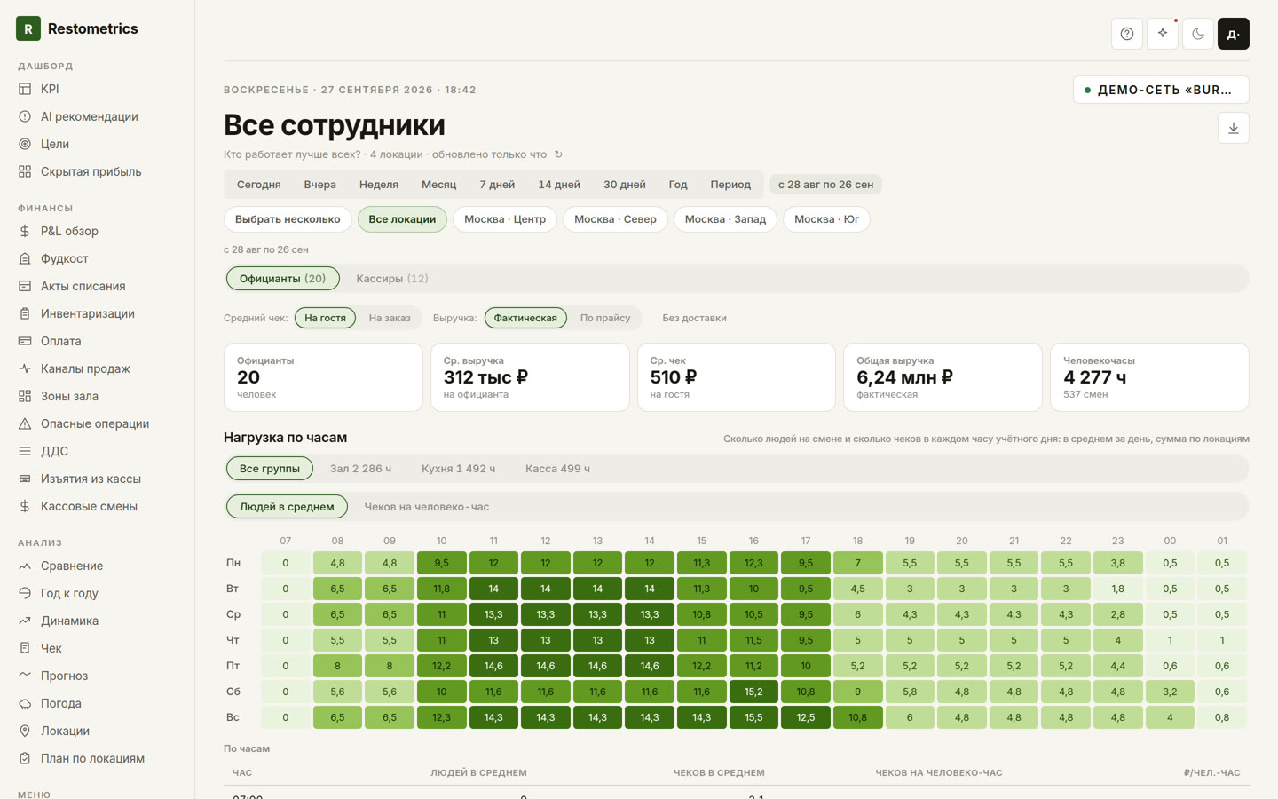Click the Зоны зала icon
The image size is (1278, 799).
pyautogui.click(x=25, y=396)
